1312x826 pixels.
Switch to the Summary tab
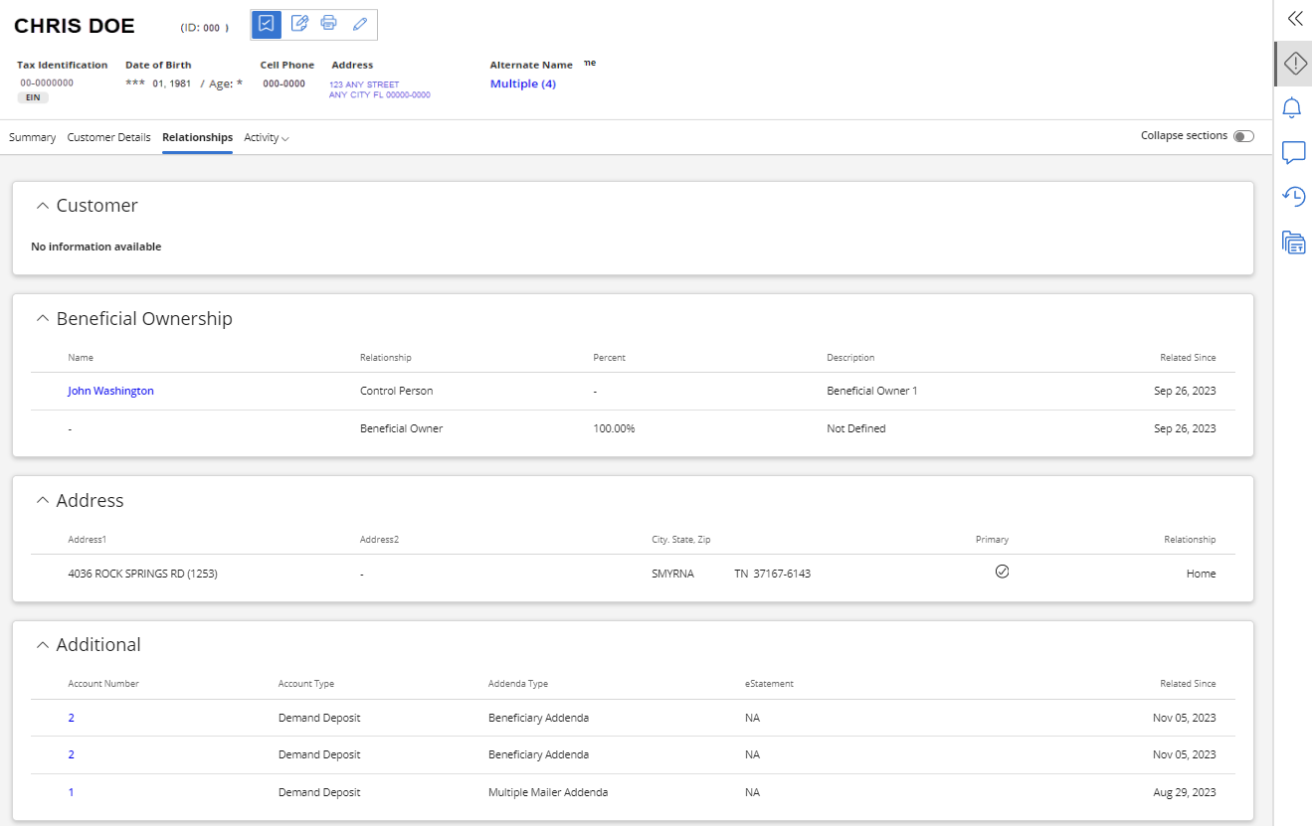point(32,138)
